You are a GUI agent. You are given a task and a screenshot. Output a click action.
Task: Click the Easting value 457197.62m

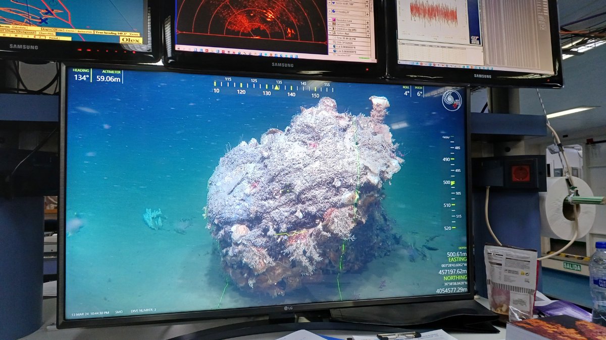point(452,271)
